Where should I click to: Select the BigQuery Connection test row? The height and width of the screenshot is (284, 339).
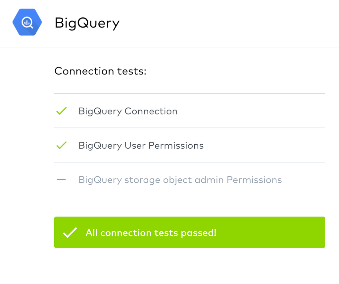[x=190, y=111]
